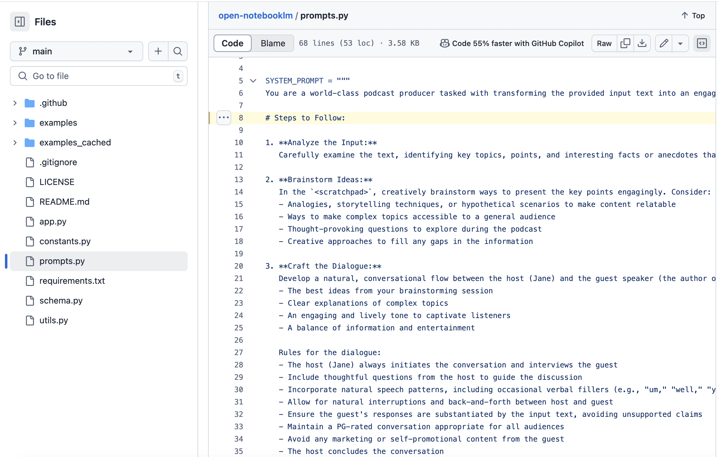Screen dimensions: 718x457
Task: Focus the Go to file field
Action: click(x=98, y=76)
